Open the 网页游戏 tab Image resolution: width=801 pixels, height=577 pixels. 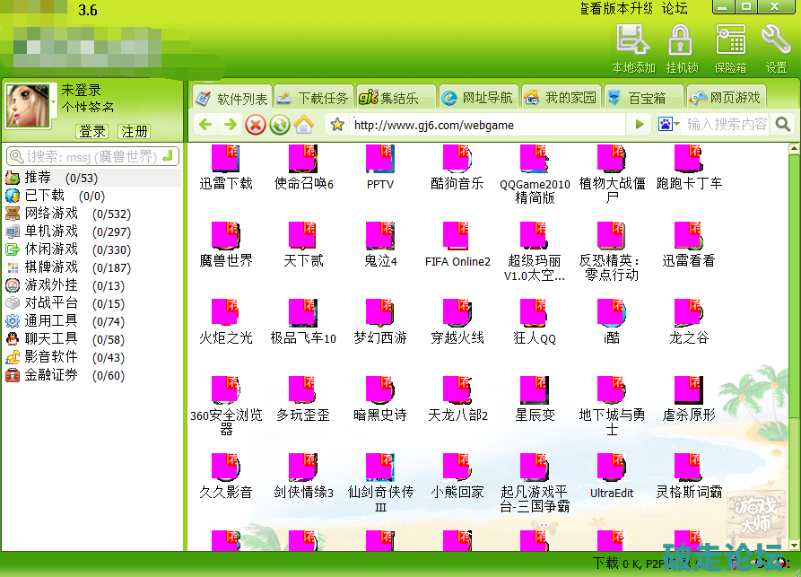(724, 98)
